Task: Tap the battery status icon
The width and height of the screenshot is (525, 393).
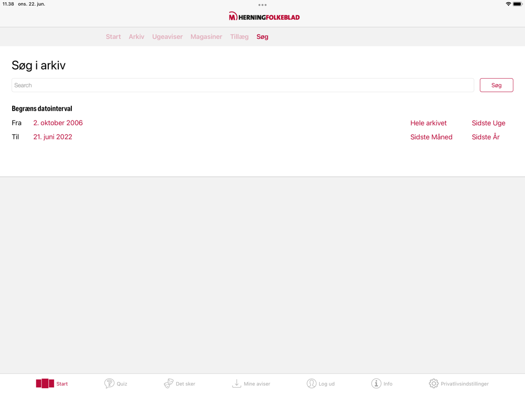Action: [518, 4]
